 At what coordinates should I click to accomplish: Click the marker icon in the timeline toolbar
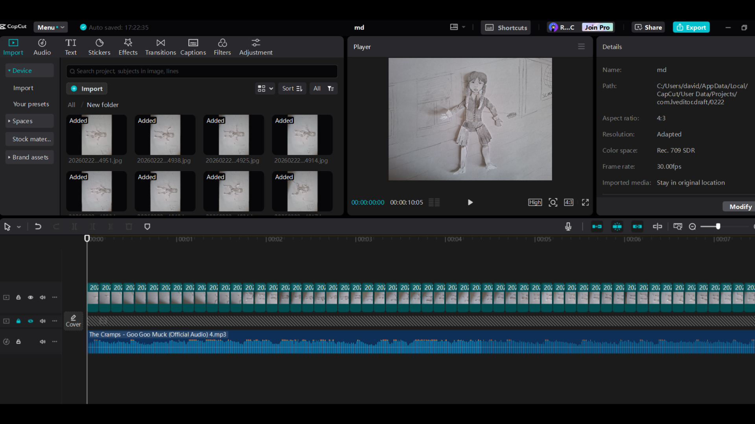point(147,227)
